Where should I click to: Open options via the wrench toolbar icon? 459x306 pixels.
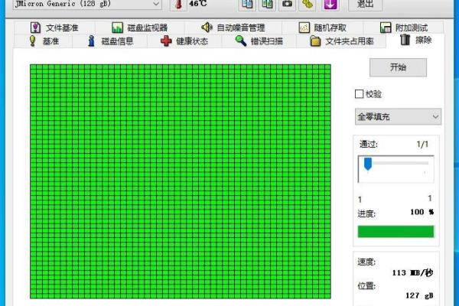coord(308,4)
